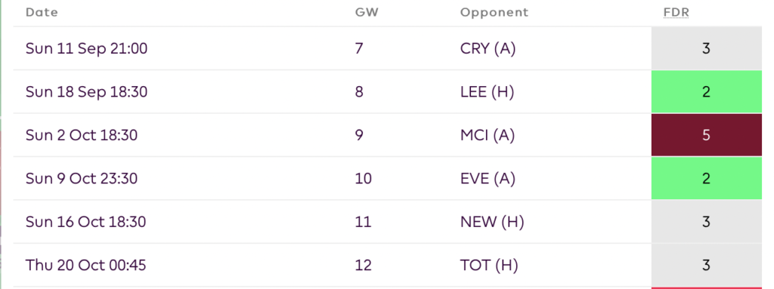
Task: Click the green FDR 2 cell for Everton
Action: (x=707, y=179)
